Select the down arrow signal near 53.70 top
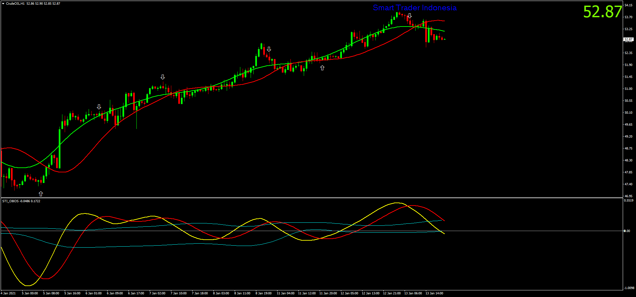This screenshot has width=636, height=297. [x=410, y=16]
